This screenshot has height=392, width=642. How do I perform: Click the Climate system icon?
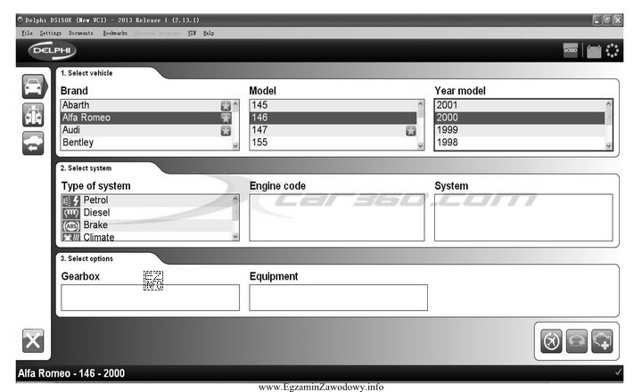(x=70, y=237)
